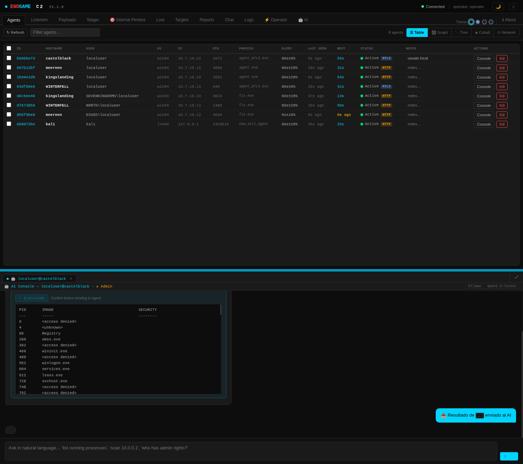
Task: Expand the console panel with the arrows icon
Action: click(516, 277)
